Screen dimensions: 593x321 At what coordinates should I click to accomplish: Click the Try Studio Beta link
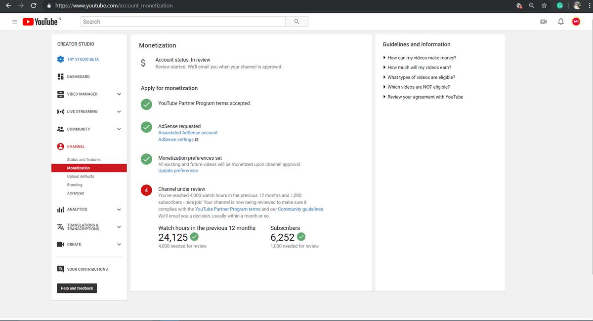tap(83, 59)
